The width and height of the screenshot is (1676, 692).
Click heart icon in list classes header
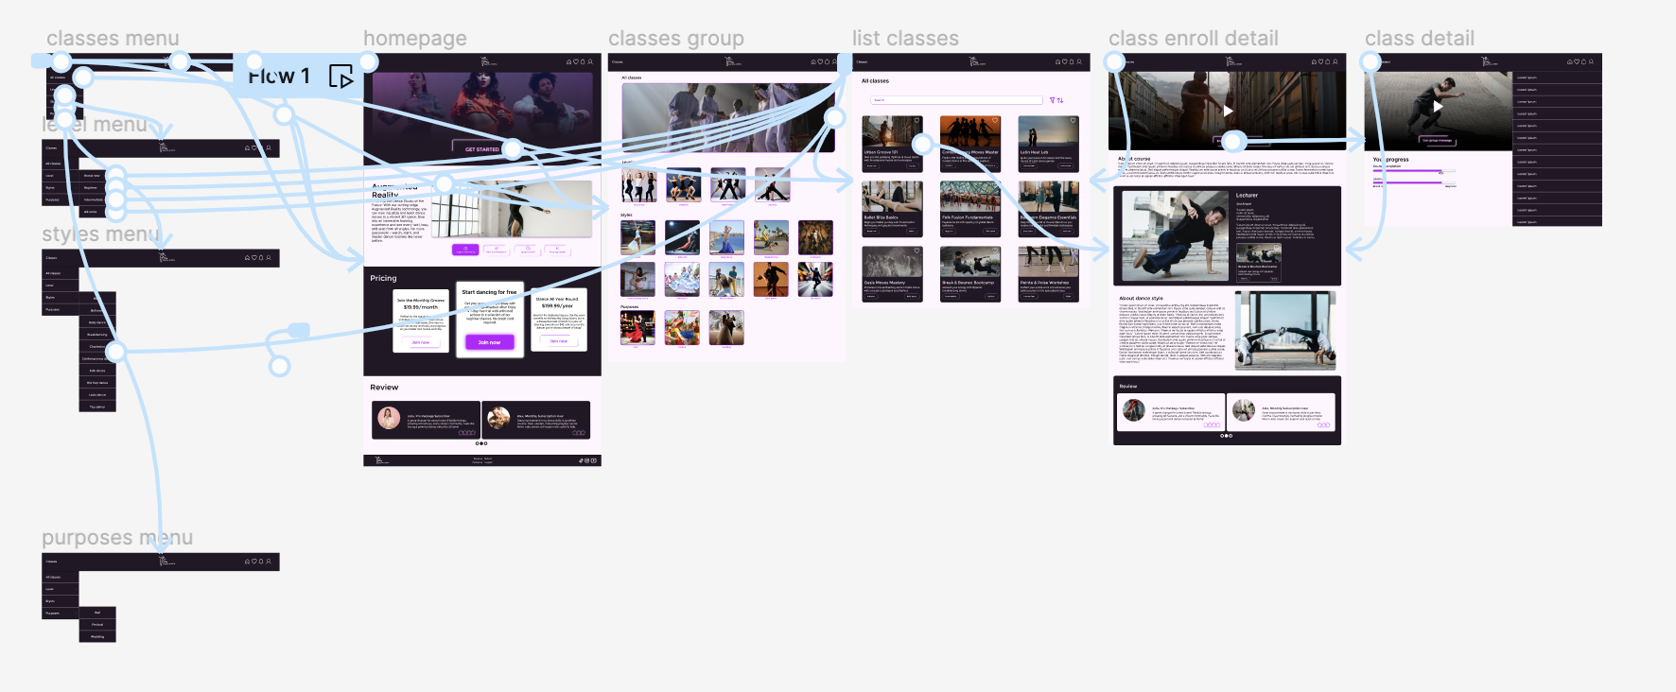click(1064, 61)
